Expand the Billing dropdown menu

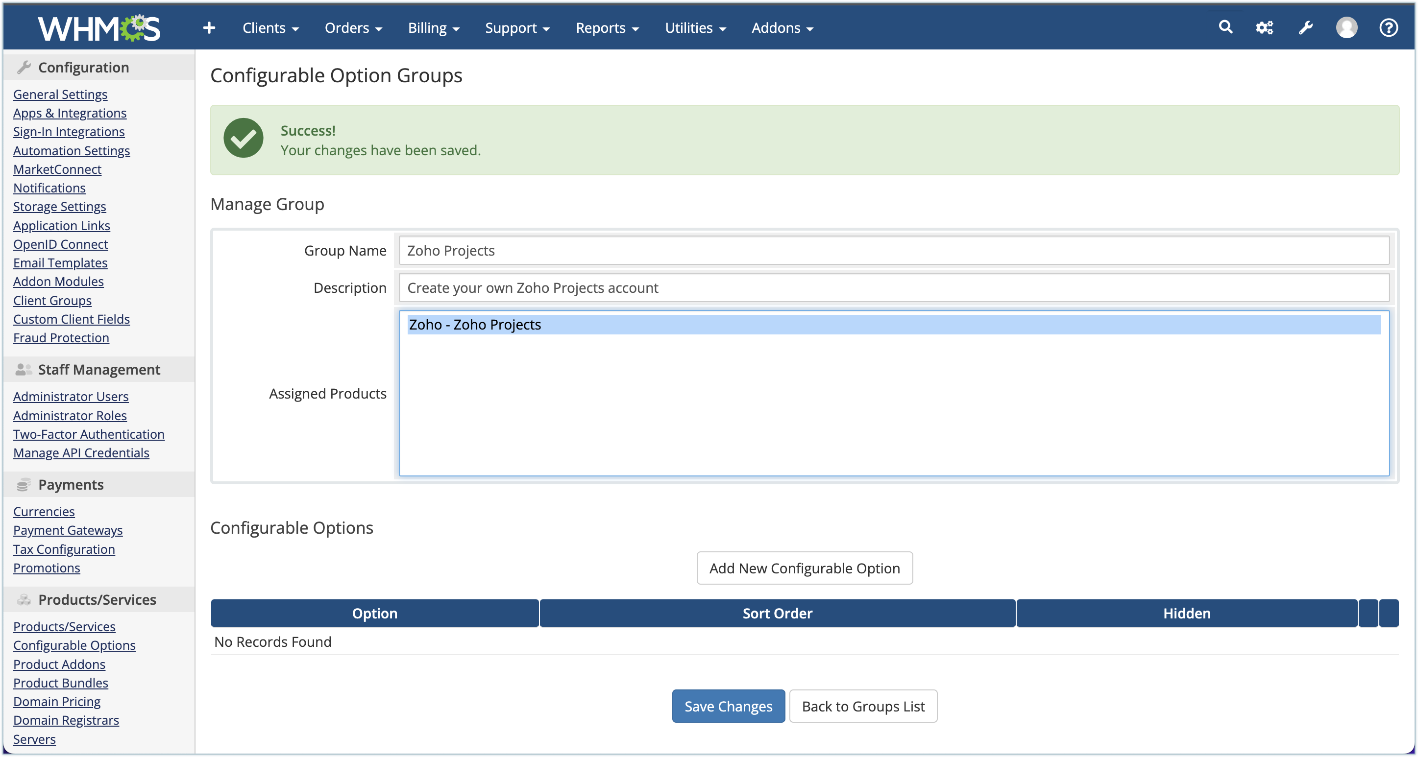click(x=433, y=28)
